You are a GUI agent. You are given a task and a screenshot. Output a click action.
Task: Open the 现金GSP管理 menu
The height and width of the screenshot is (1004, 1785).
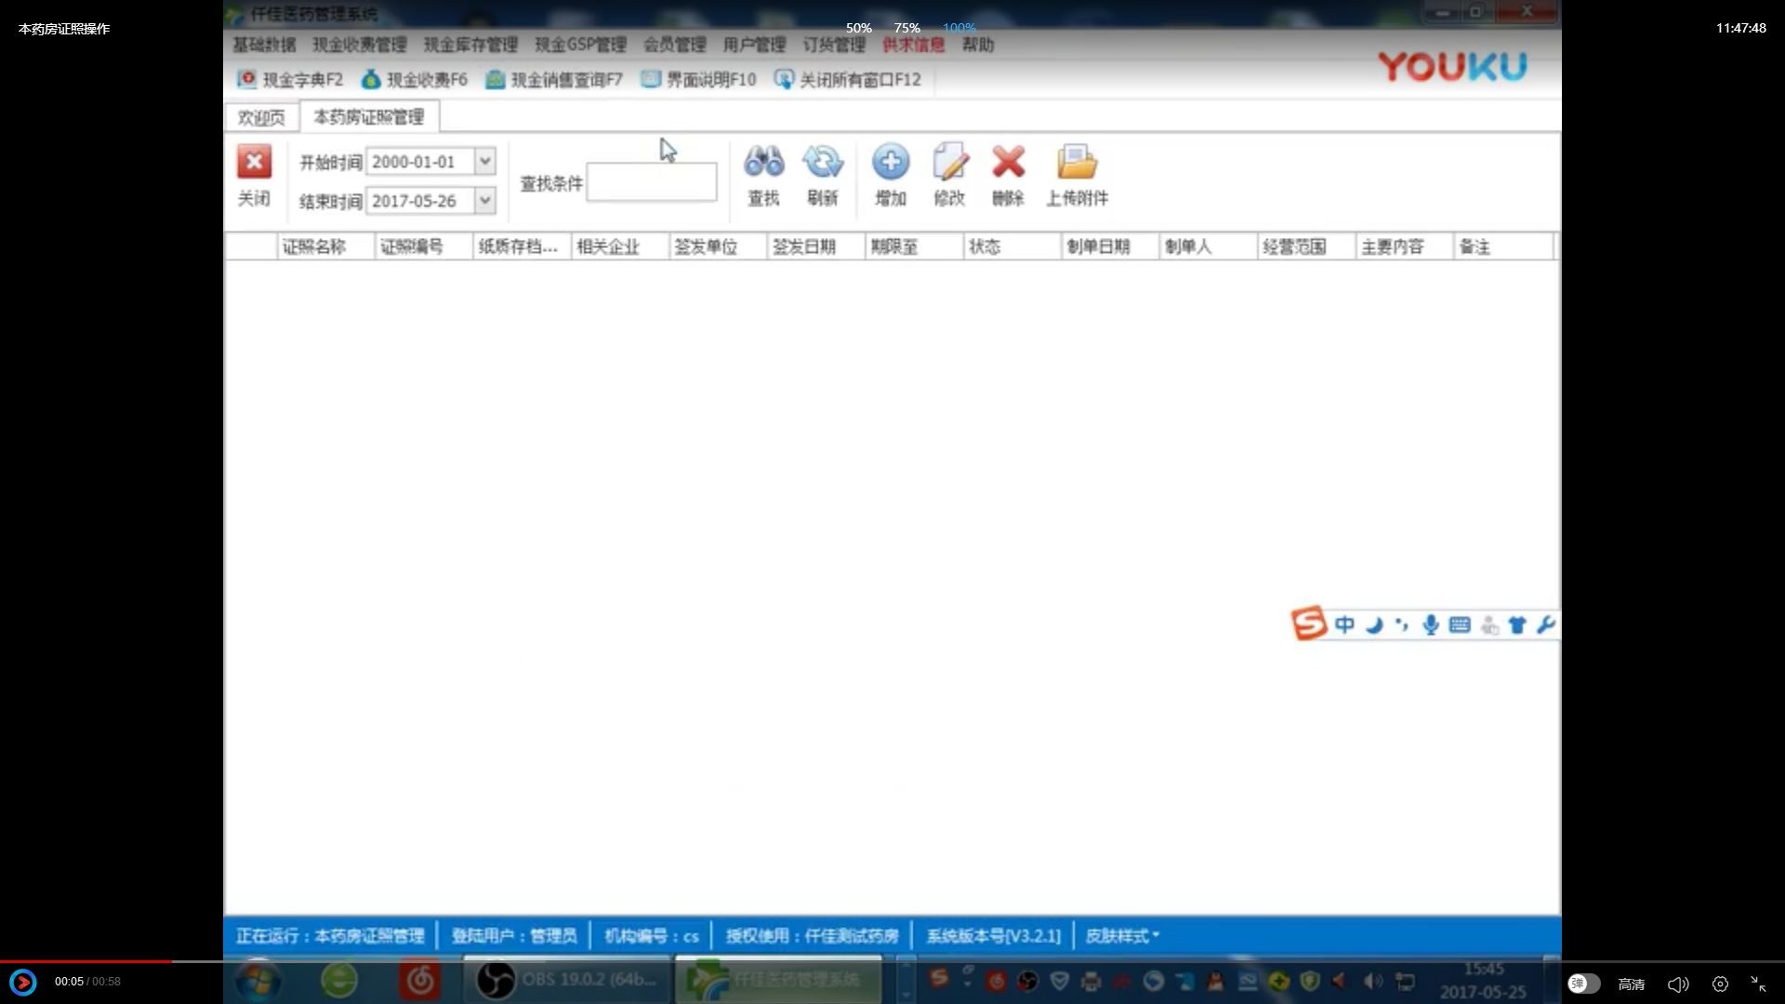pos(580,45)
